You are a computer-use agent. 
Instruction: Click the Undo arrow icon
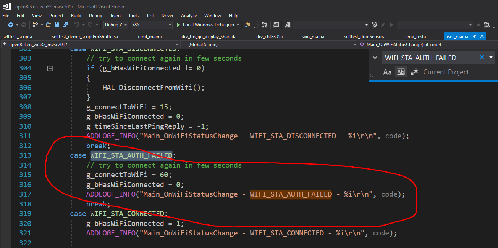[x=77, y=25]
